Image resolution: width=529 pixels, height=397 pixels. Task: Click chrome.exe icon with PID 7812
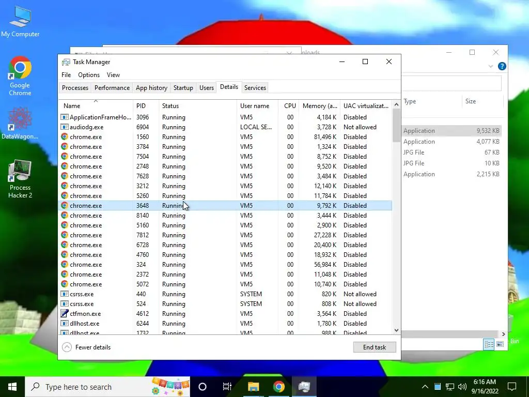tap(65, 235)
